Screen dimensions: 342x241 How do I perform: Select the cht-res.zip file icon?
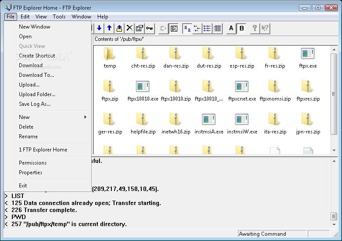tap(142, 54)
